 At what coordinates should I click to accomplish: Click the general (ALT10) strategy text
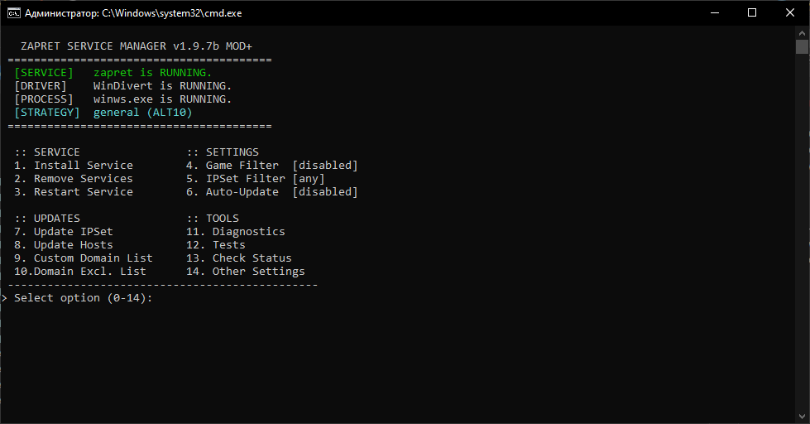coord(142,113)
